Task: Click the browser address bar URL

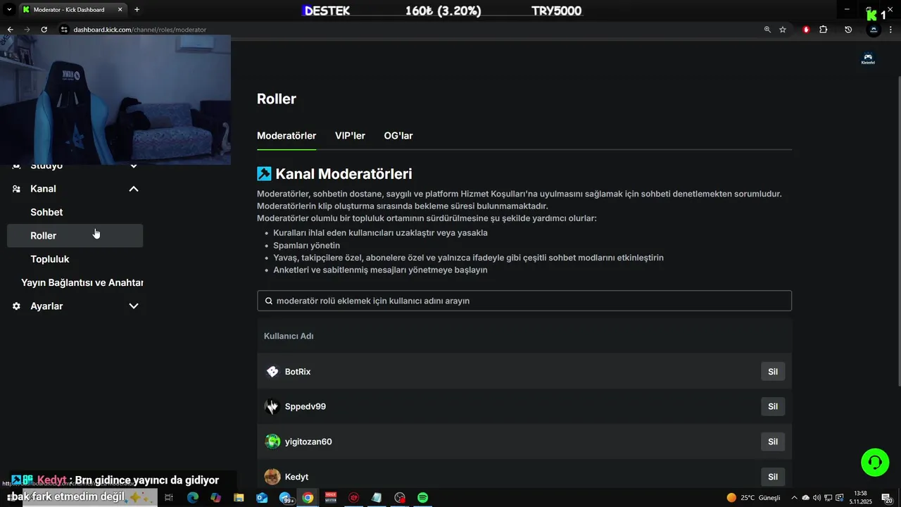Action: pos(139,30)
